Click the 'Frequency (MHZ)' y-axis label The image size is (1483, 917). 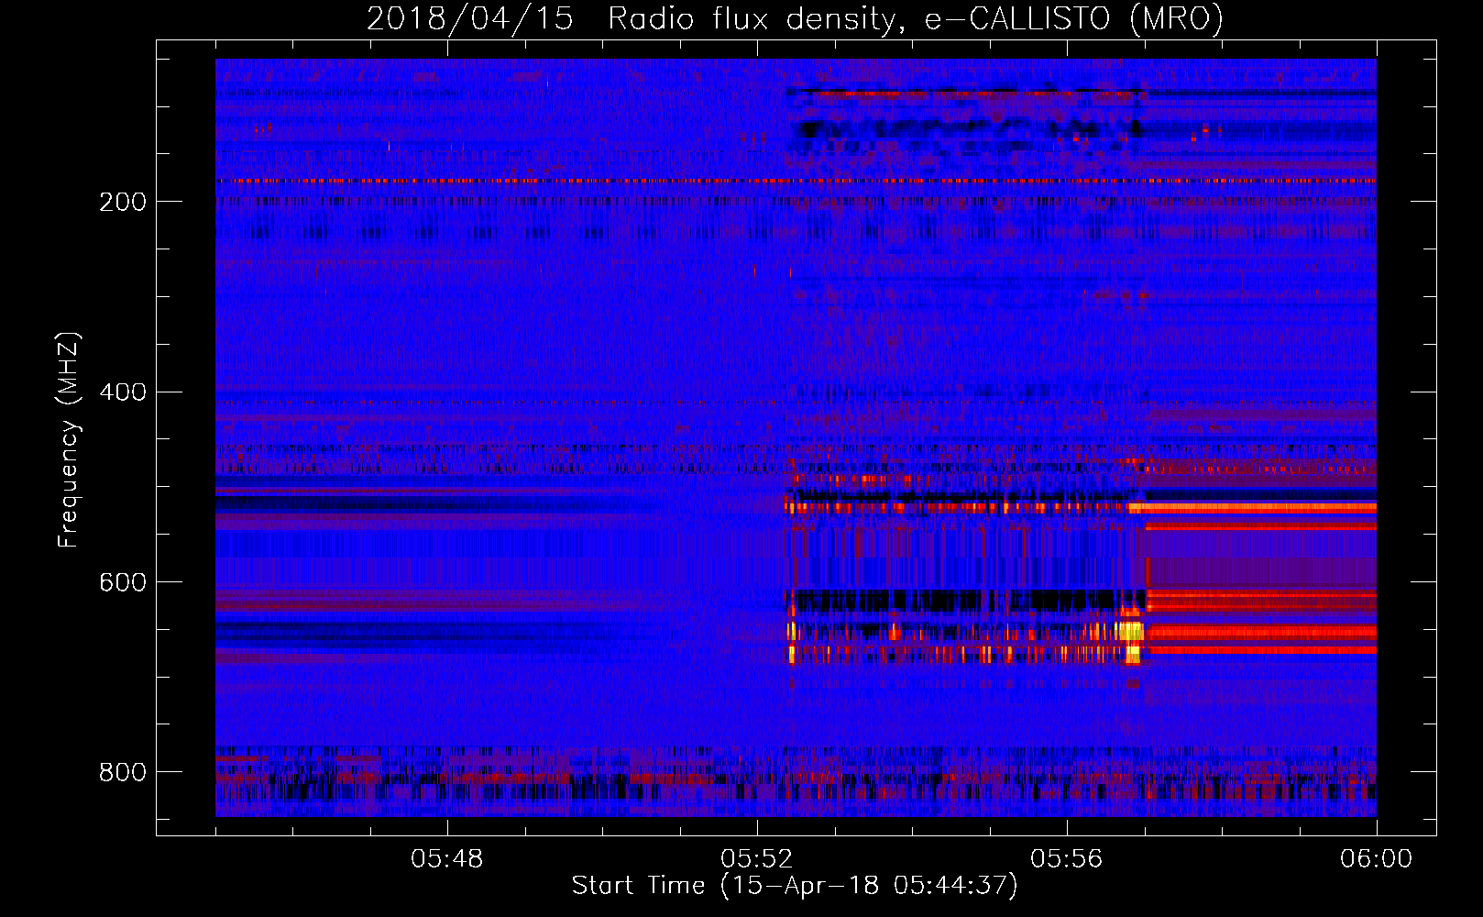(x=68, y=439)
